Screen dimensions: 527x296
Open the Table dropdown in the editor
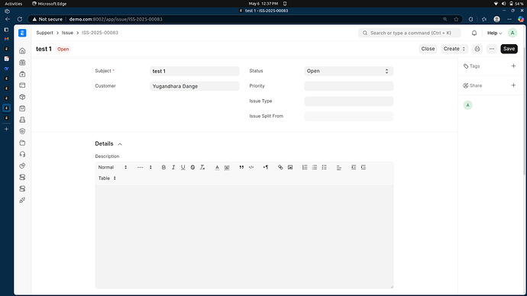(107, 179)
